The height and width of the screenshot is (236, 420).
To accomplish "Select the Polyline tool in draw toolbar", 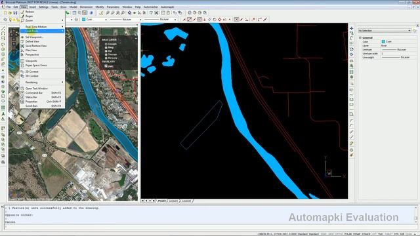I will pos(3,33).
